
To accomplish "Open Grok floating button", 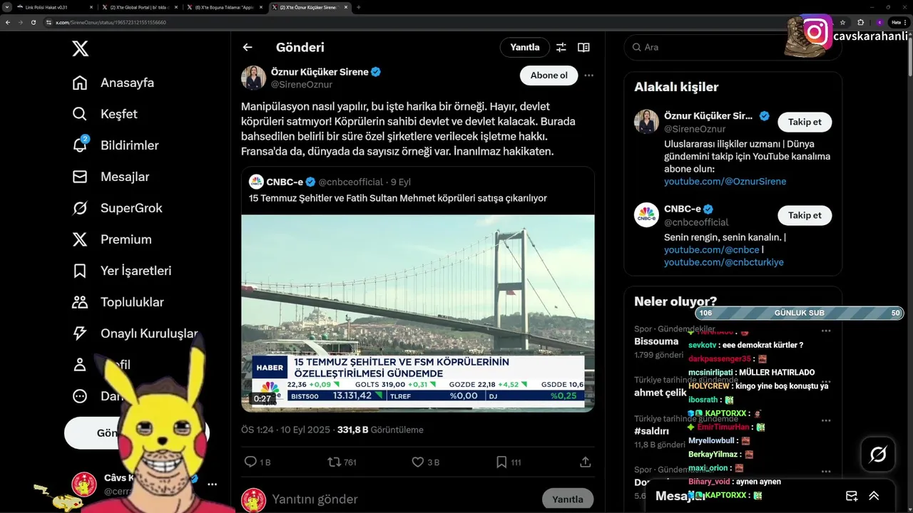I will pyautogui.click(x=878, y=454).
